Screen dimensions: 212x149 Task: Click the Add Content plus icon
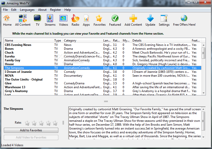click(133, 18)
